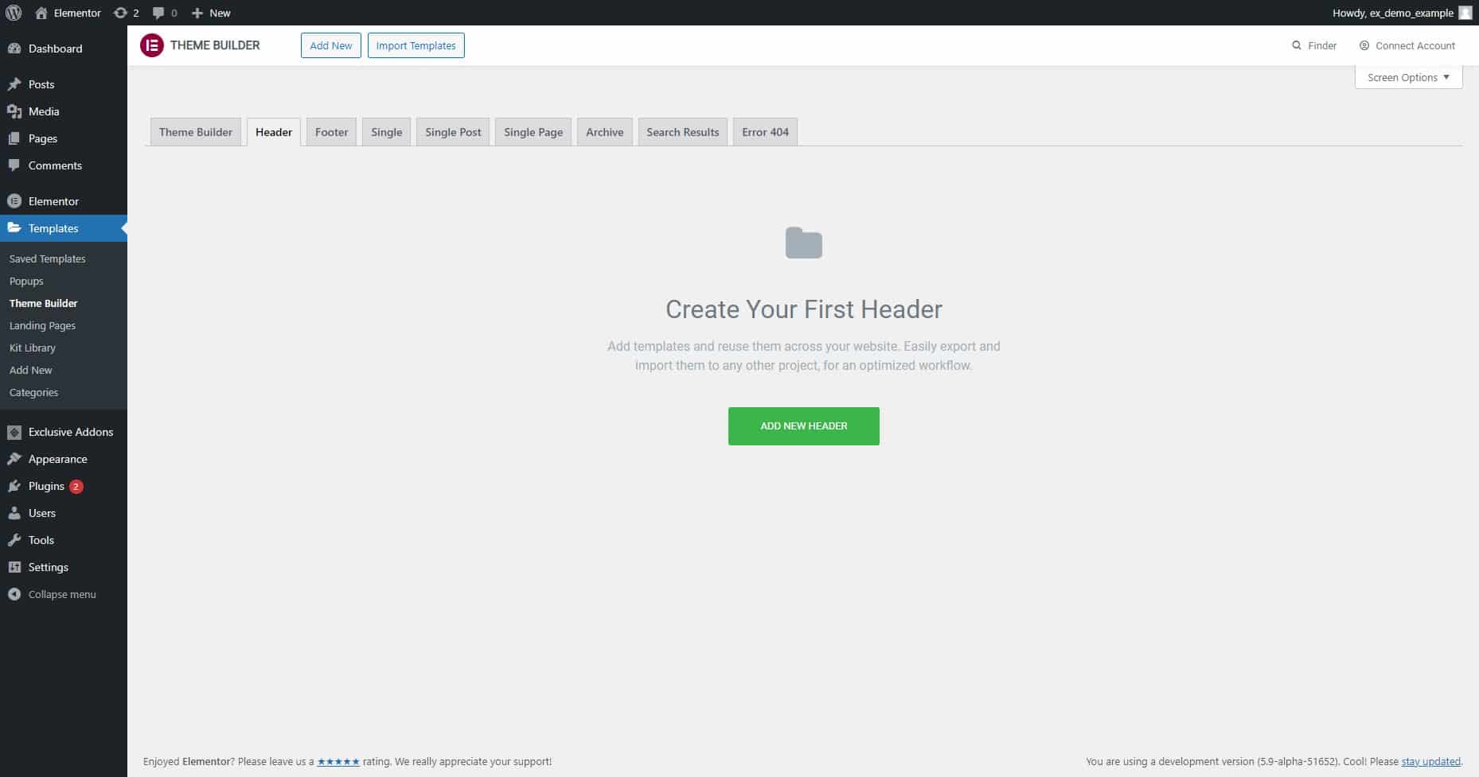Viewport: 1479px width, 777px height.
Task: Click the red Plugins update badge
Action: click(x=76, y=487)
